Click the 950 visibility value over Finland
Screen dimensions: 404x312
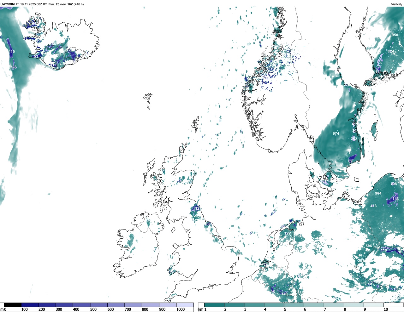tap(395, 35)
